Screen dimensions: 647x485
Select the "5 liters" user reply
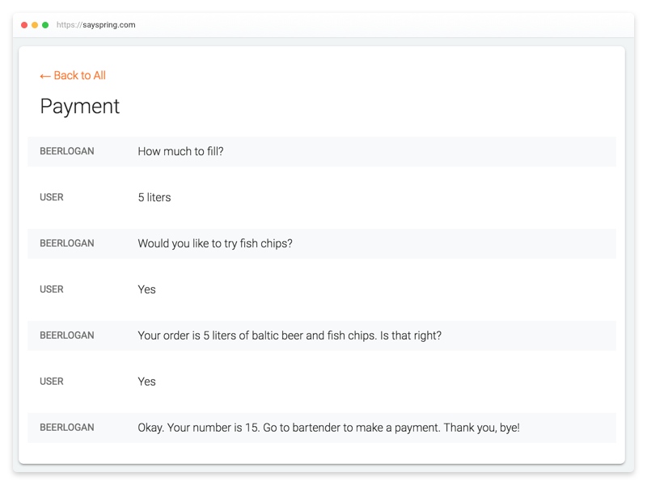(154, 197)
